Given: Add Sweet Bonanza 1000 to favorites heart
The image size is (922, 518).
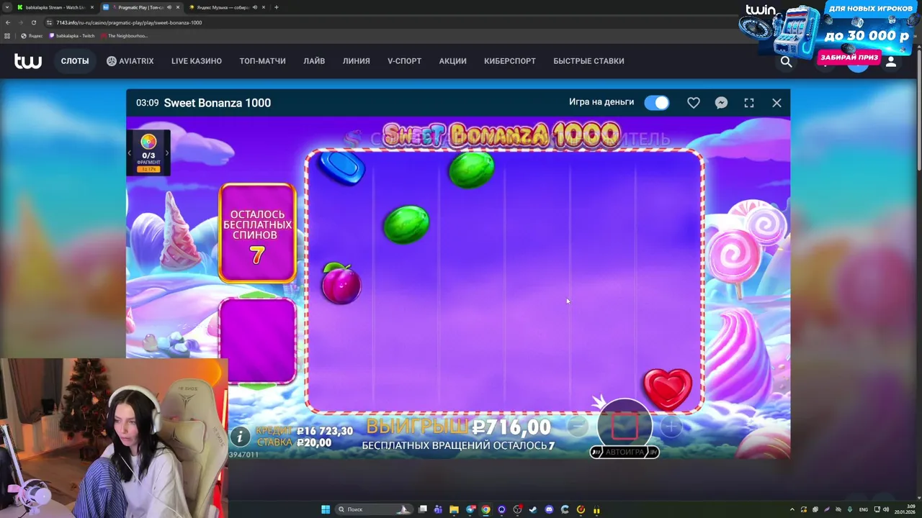Looking at the screenshot, I should [694, 103].
